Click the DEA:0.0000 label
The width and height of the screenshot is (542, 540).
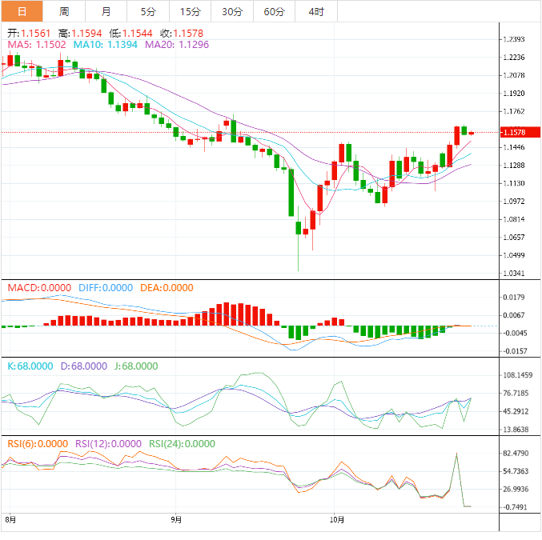pyautogui.click(x=167, y=288)
